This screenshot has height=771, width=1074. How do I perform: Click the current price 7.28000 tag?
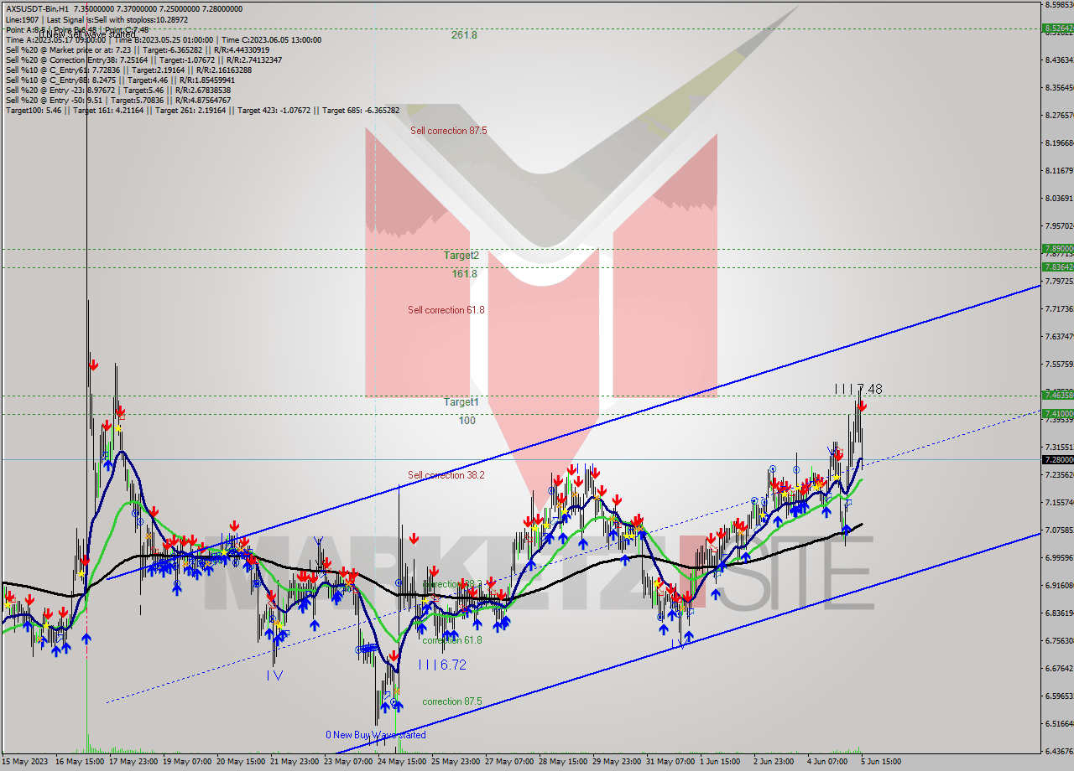pyautogui.click(x=1057, y=459)
